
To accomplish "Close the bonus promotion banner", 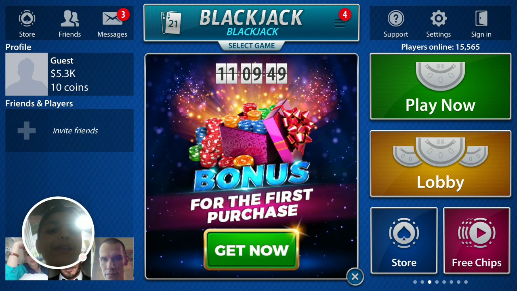I will coord(355,276).
